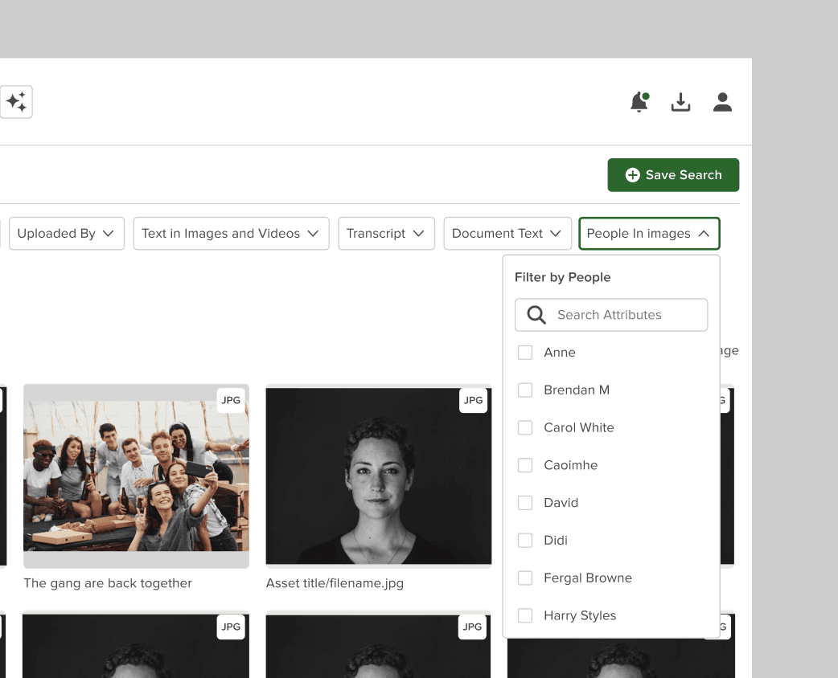Check the Caoimhe checkbox
Image resolution: width=838 pixels, height=678 pixels.
(x=525, y=465)
